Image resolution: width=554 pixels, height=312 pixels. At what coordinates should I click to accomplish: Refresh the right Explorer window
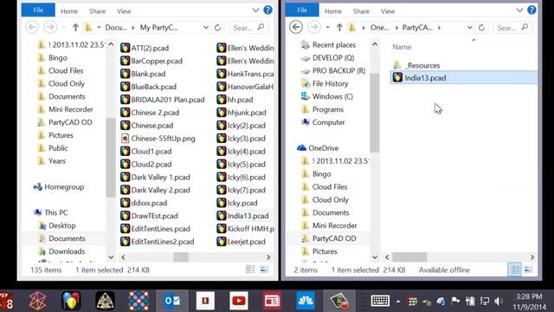(481, 27)
